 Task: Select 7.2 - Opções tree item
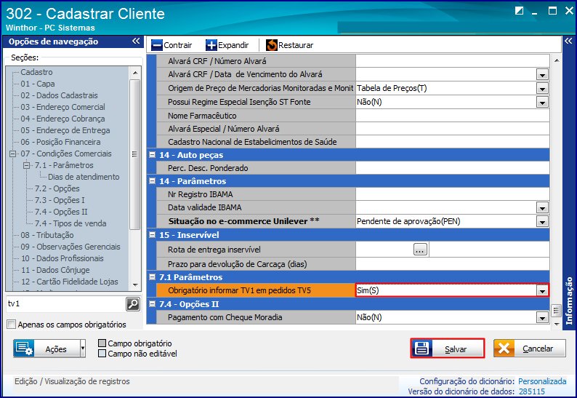tap(57, 188)
